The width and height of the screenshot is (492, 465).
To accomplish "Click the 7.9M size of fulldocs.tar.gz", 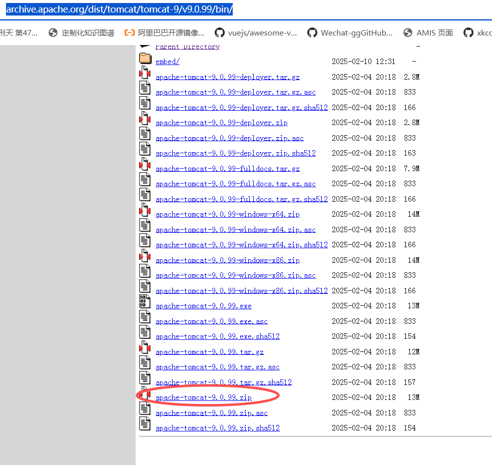I will (x=412, y=169).
